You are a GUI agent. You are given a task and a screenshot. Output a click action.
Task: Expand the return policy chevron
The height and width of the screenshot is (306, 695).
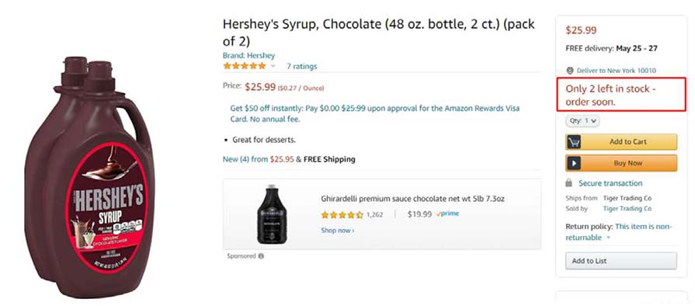click(x=608, y=238)
